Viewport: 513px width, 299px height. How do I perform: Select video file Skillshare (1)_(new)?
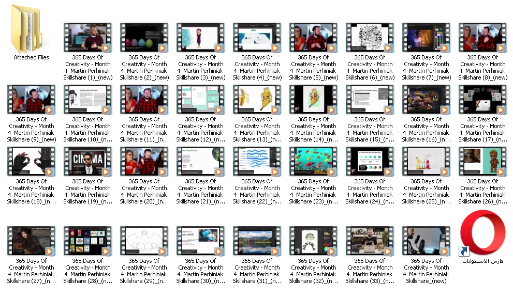click(x=87, y=38)
